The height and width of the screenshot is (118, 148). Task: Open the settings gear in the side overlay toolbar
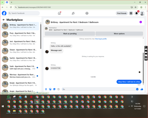(x=146, y=59)
